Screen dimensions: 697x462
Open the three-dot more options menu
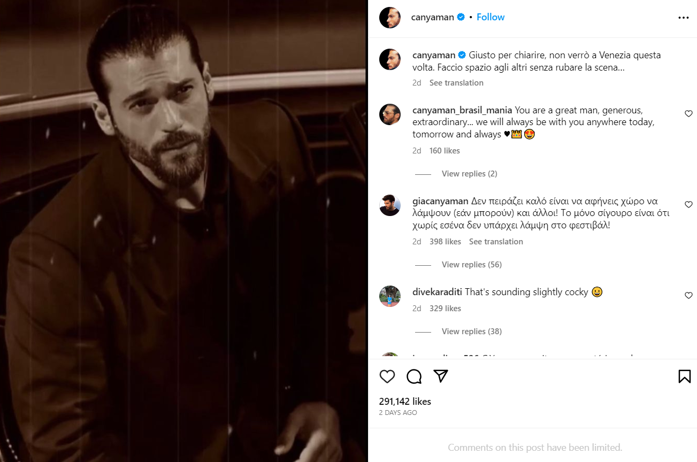point(684,18)
